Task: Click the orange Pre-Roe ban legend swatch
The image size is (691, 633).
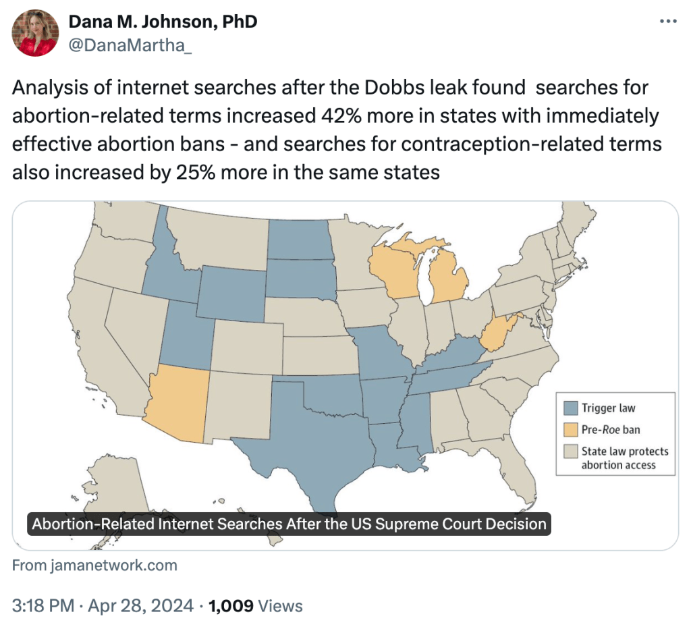Action: click(571, 430)
